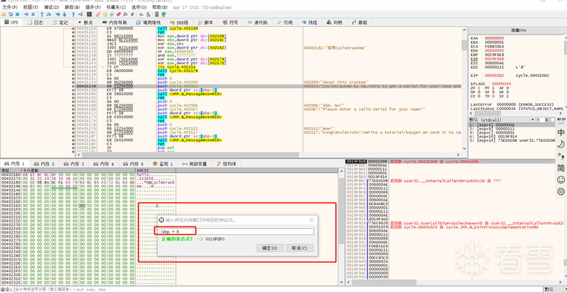Image resolution: width=567 pixels, height=293 pixels.
Task: Click the IME 简 simplified icon
Action: (x=561, y=168)
